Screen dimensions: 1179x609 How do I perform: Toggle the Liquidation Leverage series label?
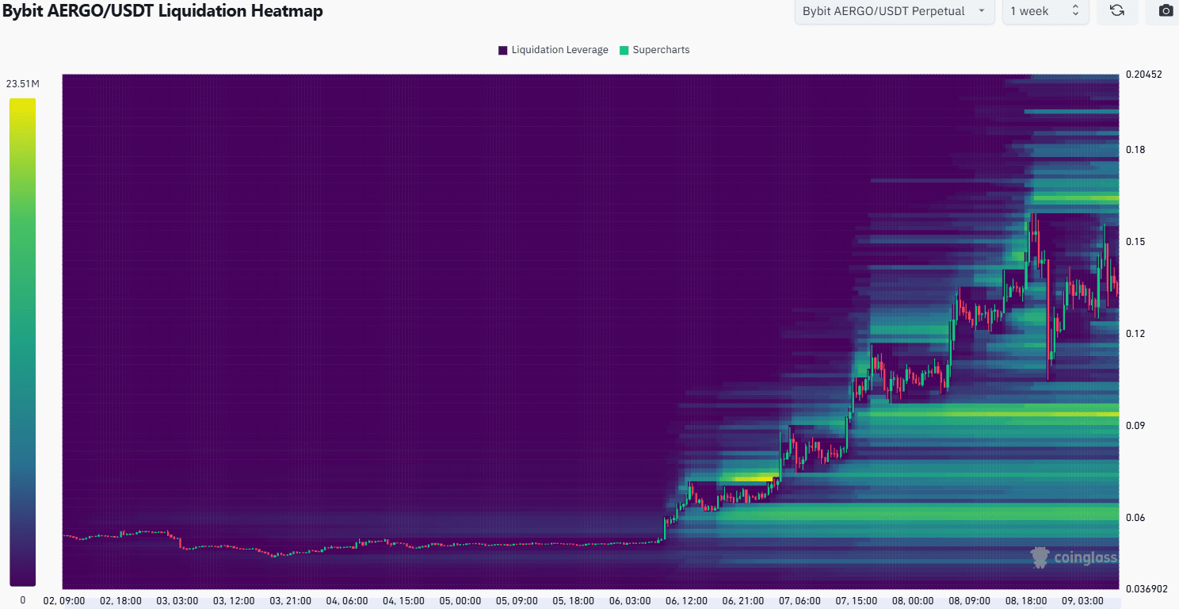pyautogui.click(x=559, y=50)
